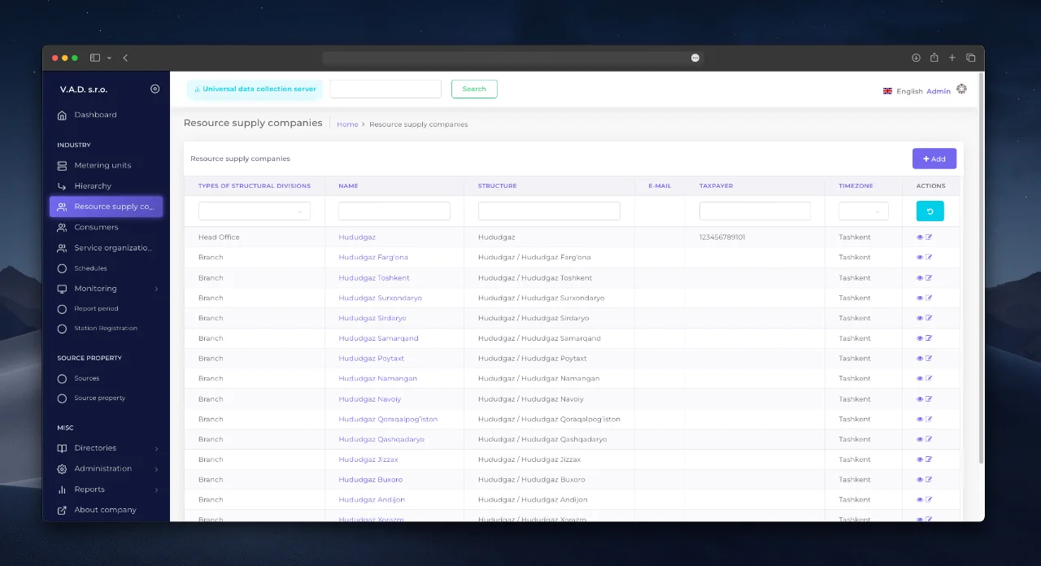1041x566 pixels.
Task: View Hududgaz Buxoro via eye icon
Action: [920, 480]
